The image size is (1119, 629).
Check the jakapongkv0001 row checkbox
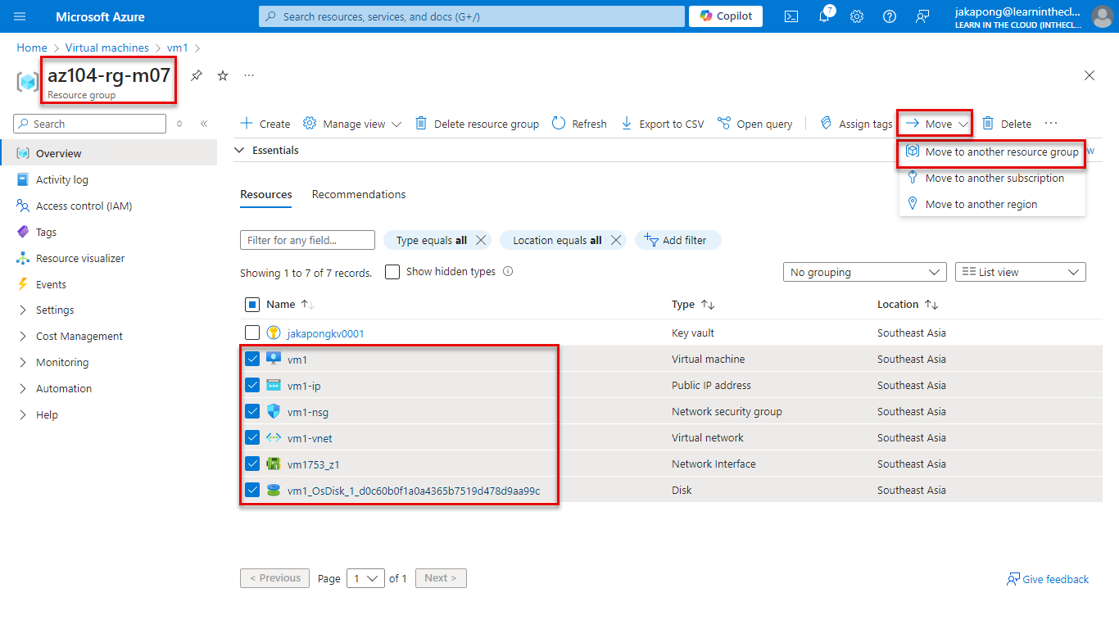tap(252, 333)
